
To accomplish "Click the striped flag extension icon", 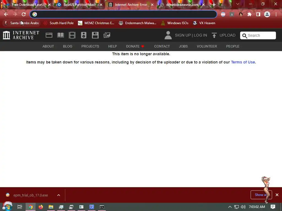I will (223, 14).
